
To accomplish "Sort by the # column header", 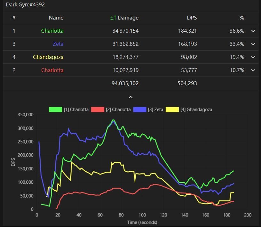I will tap(14, 18).
